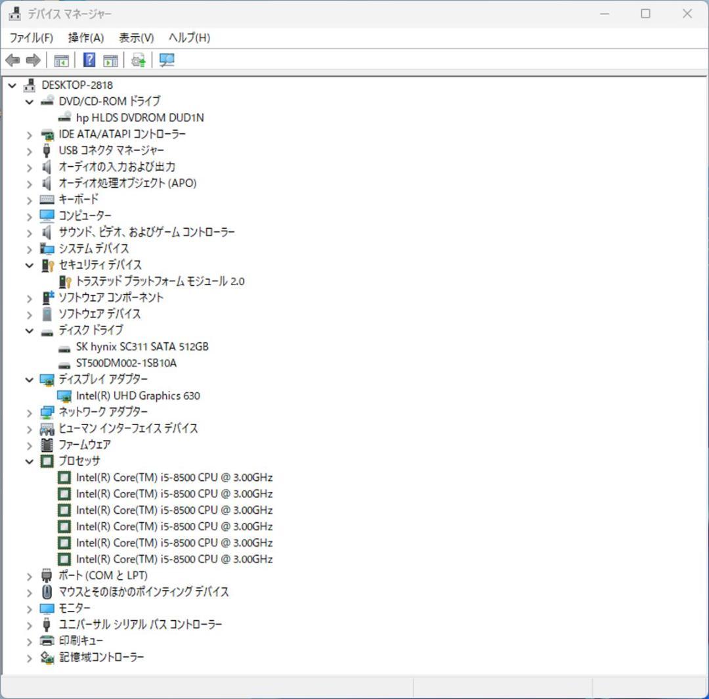Open the 表示(V) menu
Viewport: 709px width, 699px height.
(136, 37)
